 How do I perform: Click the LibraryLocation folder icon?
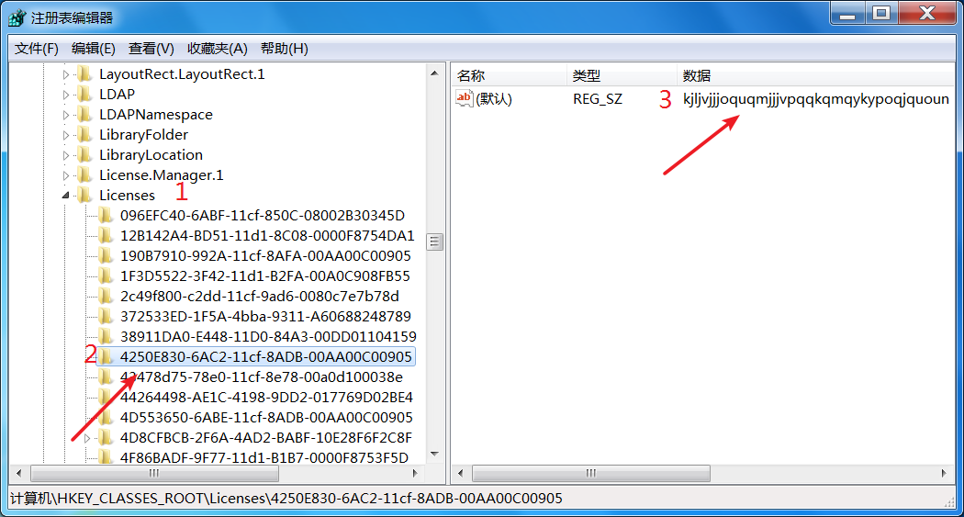(84, 155)
